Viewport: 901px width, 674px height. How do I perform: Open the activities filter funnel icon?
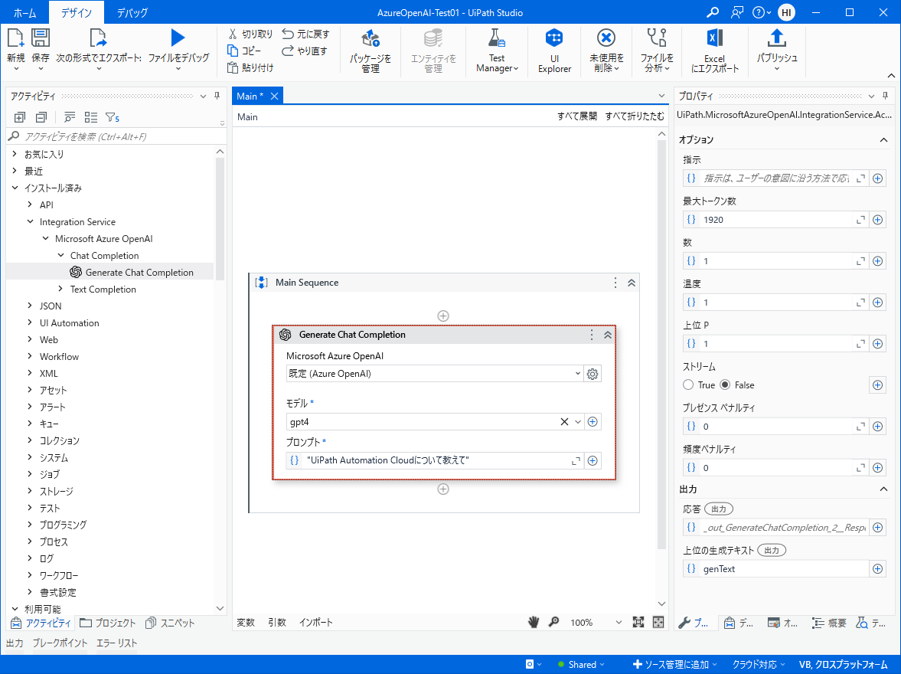[112, 117]
